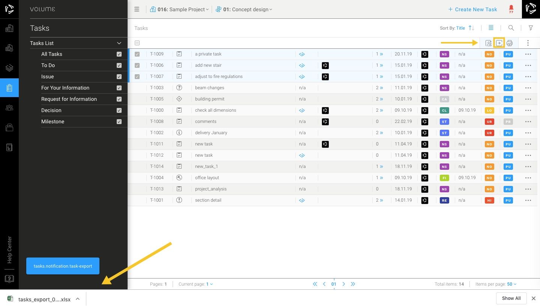This screenshot has width=540, height=307.
Task: Open notifications bell with 77 badge
Action: pos(511,9)
